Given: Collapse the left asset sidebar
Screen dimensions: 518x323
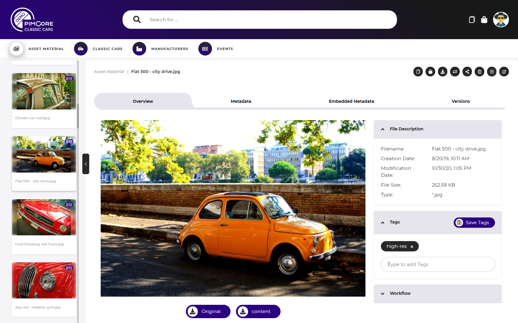Looking at the screenshot, I should pyautogui.click(x=86, y=164).
